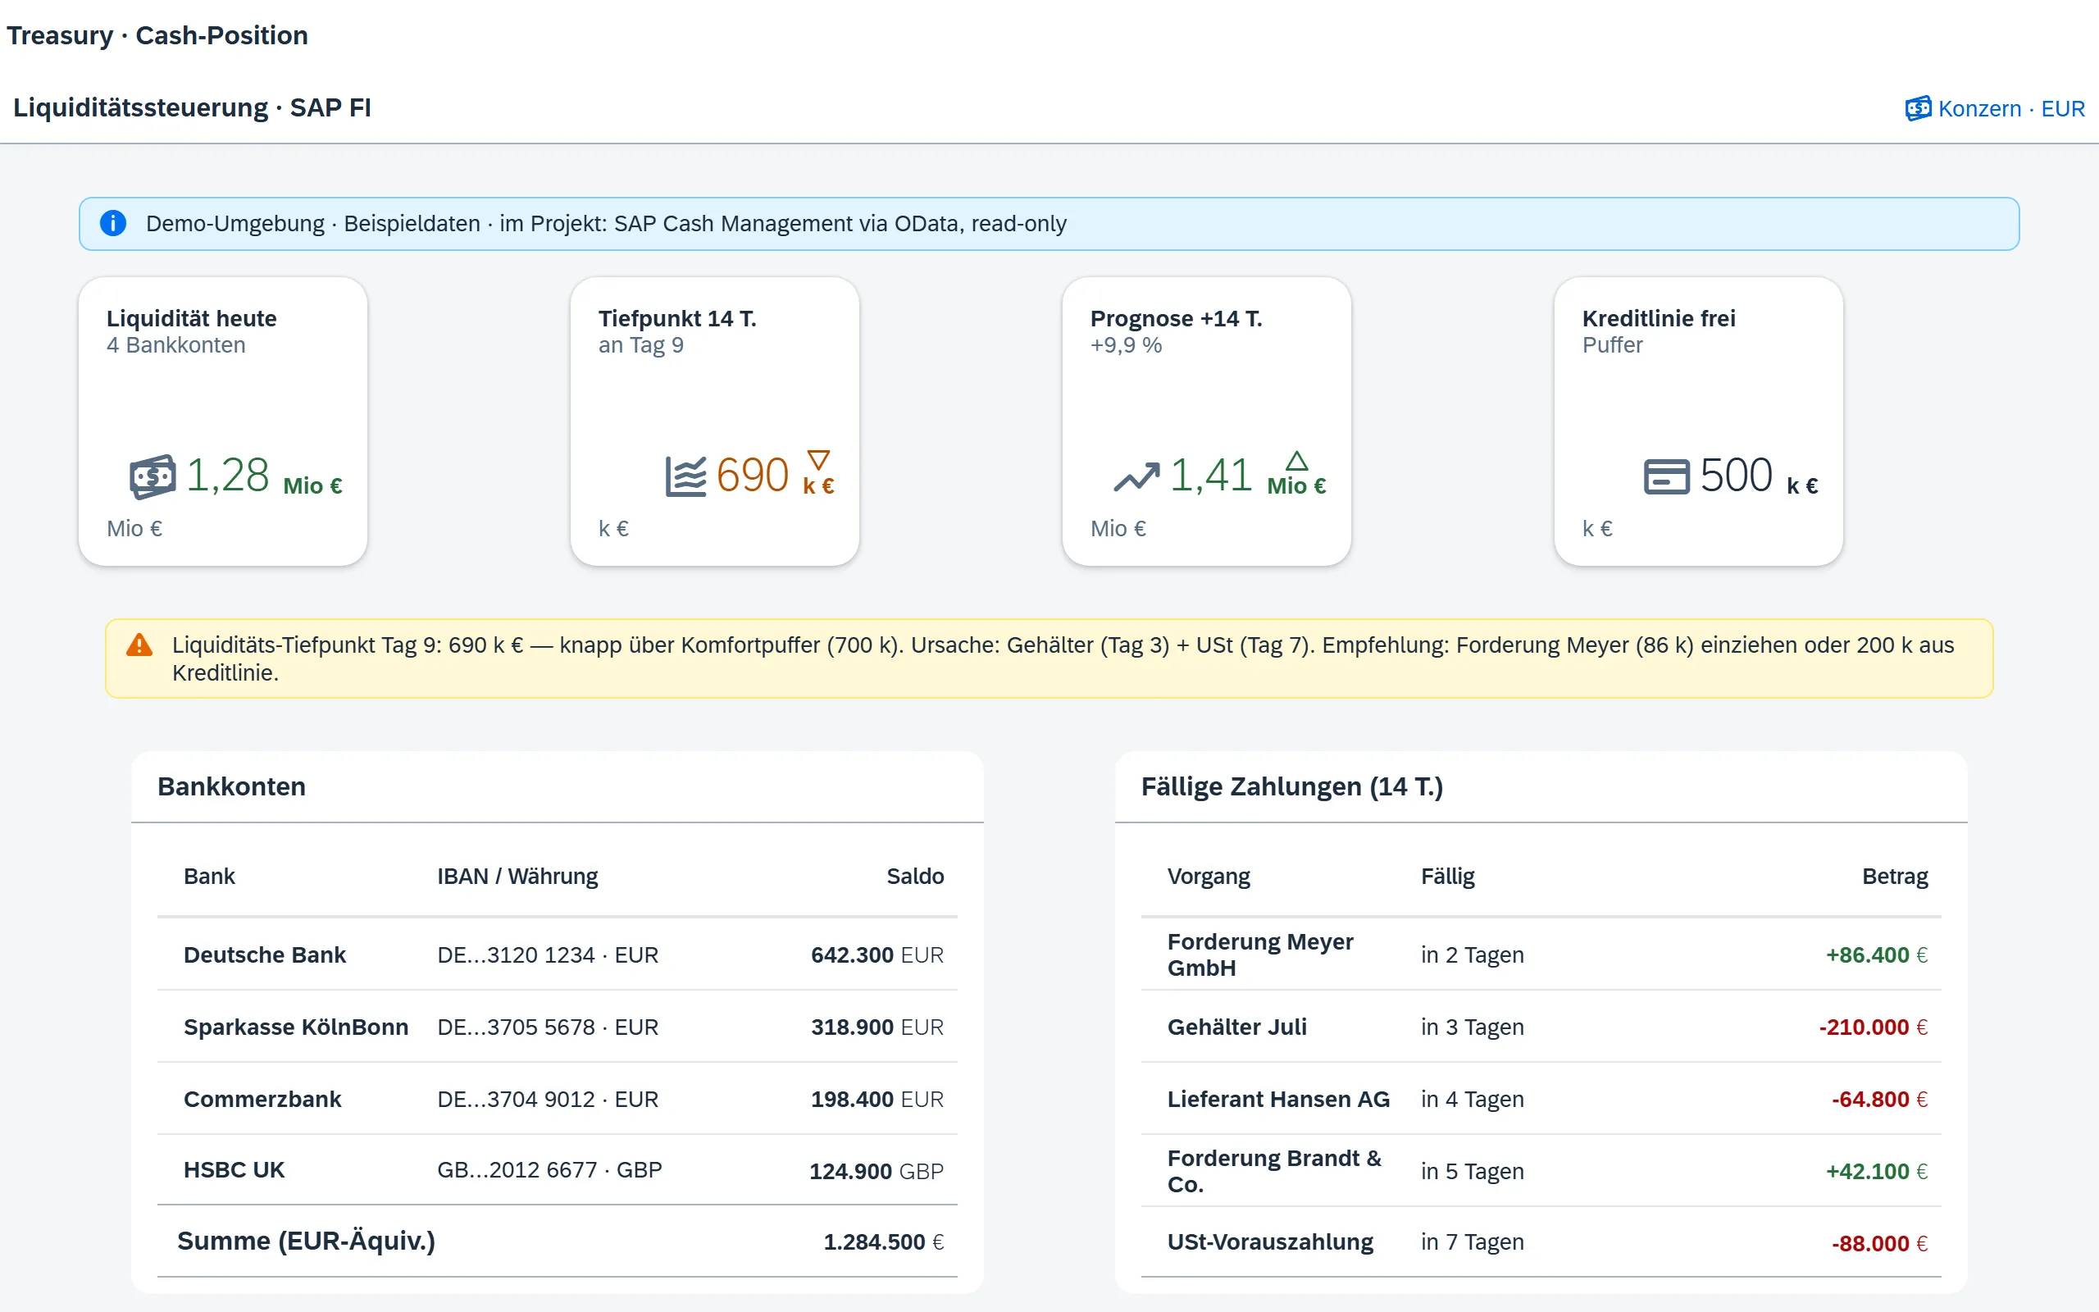
Task: Click the Saldo column header
Action: 915,877
